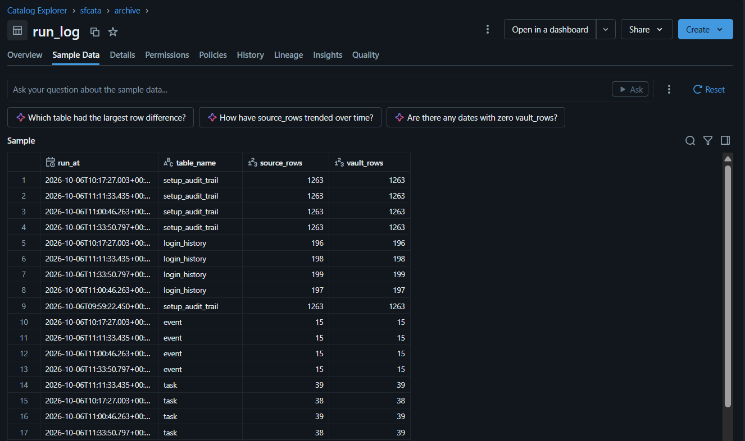745x441 pixels.
Task: Click the table icon beside run_log title
Action: [x=17, y=30]
